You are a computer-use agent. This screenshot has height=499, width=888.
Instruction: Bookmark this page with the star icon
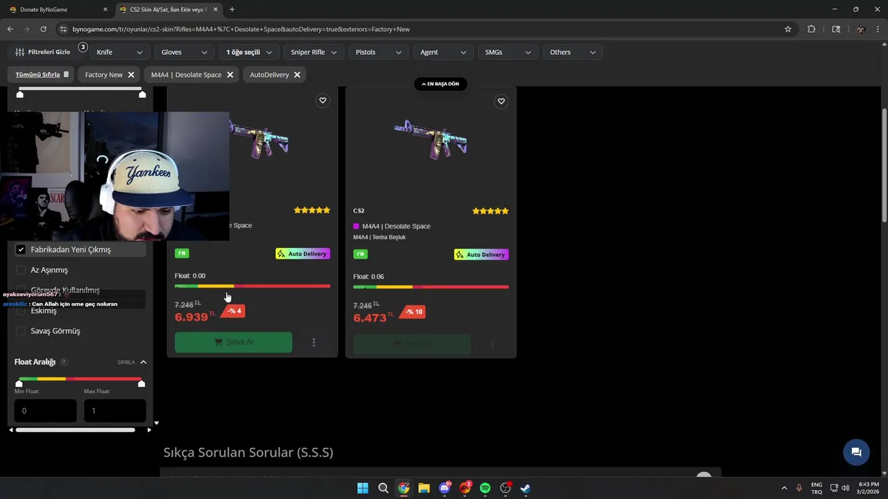(788, 29)
